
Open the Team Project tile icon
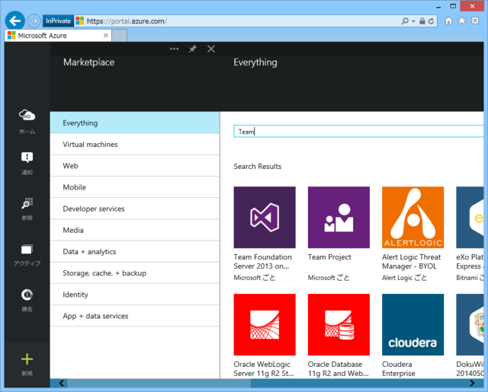click(339, 217)
